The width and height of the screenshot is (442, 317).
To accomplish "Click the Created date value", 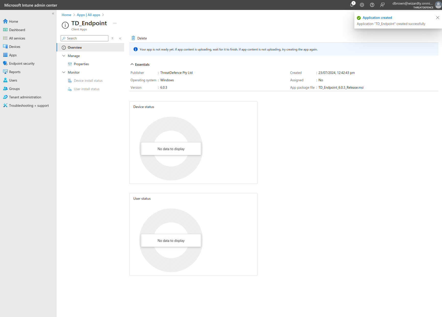I will [x=336, y=73].
